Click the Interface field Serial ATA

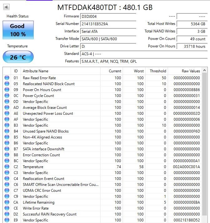pos(108,31)
